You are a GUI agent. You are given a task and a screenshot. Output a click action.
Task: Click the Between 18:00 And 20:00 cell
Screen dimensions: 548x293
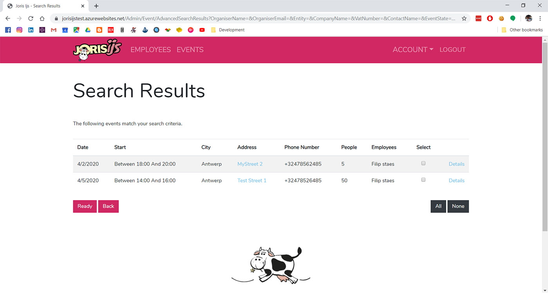pos(145,164)
